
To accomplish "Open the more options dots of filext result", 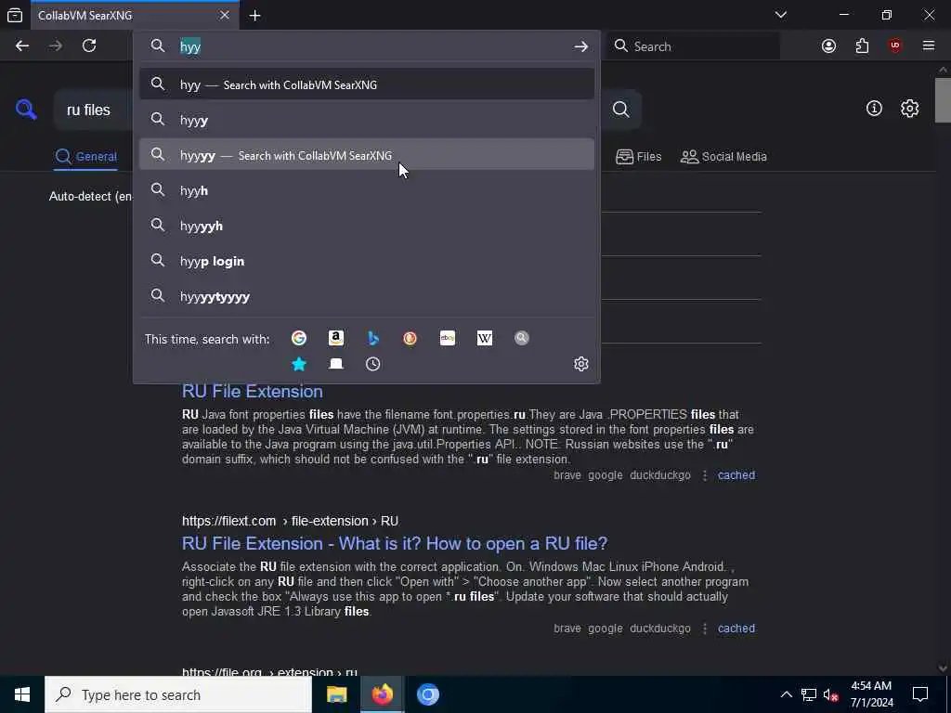I will click(x=704, y=629).
